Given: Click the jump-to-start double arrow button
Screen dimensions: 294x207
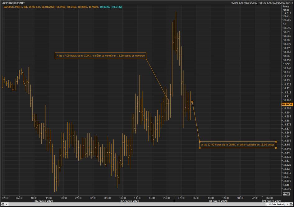Looking at the screenshot, I should [2, 205].
